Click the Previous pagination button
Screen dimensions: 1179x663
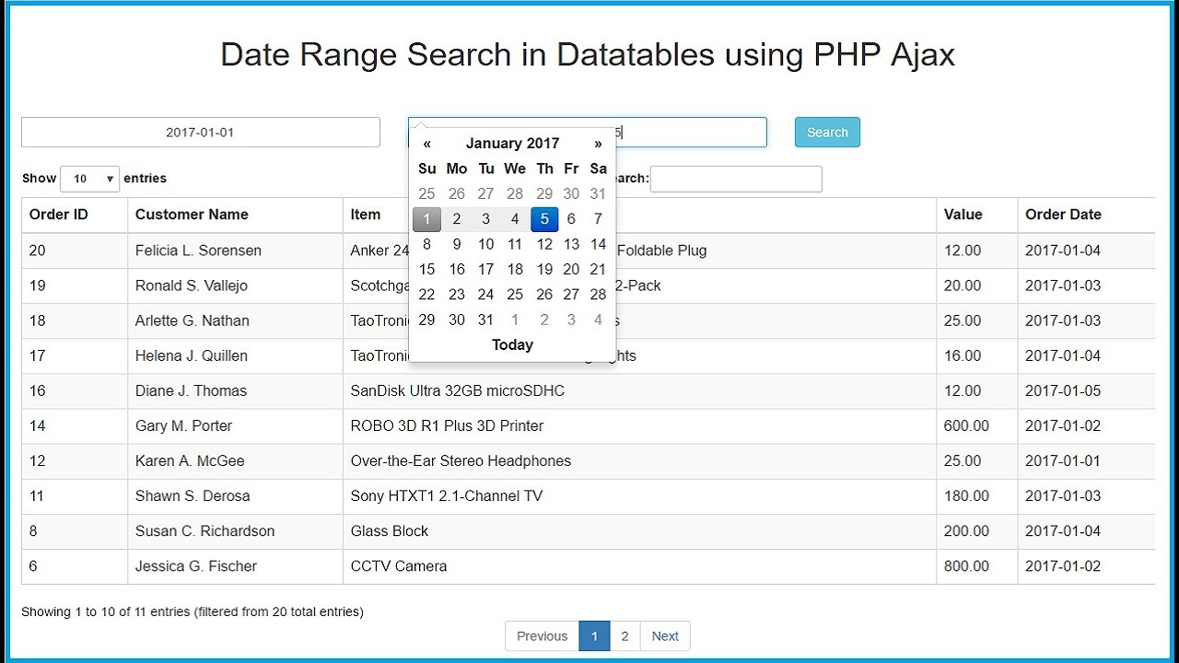pyautogui.click(x=542, y=635)
